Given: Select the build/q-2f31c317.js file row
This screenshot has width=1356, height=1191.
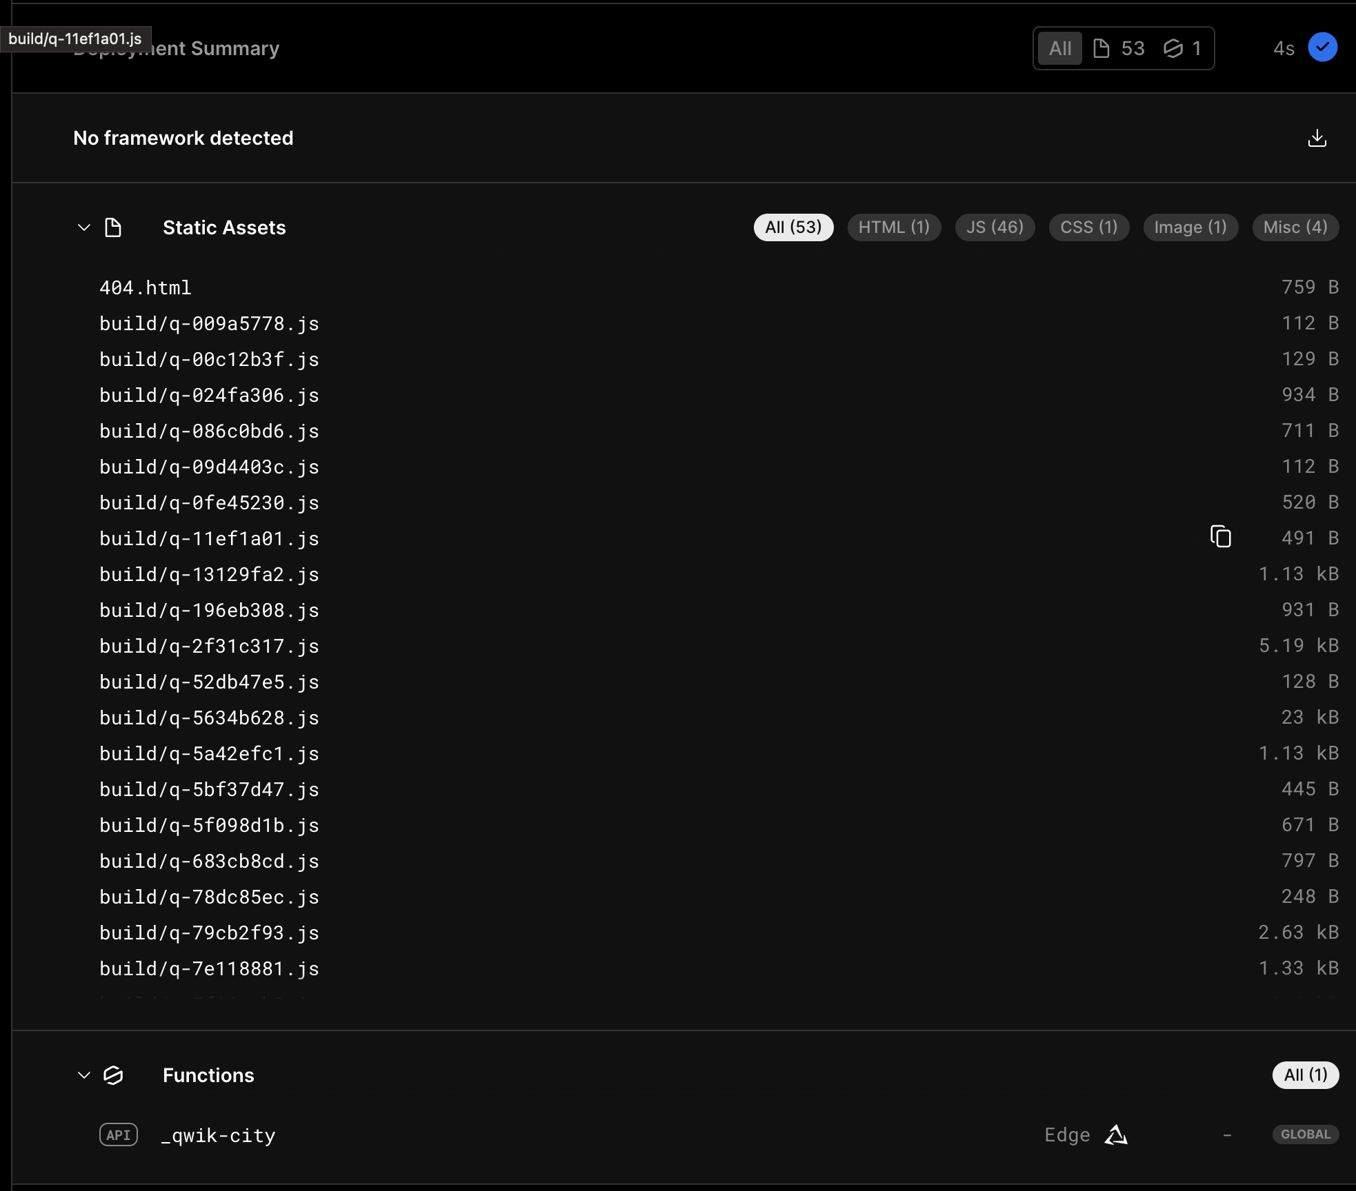Looking at the screenshot, I should click(x=209, y=646).
